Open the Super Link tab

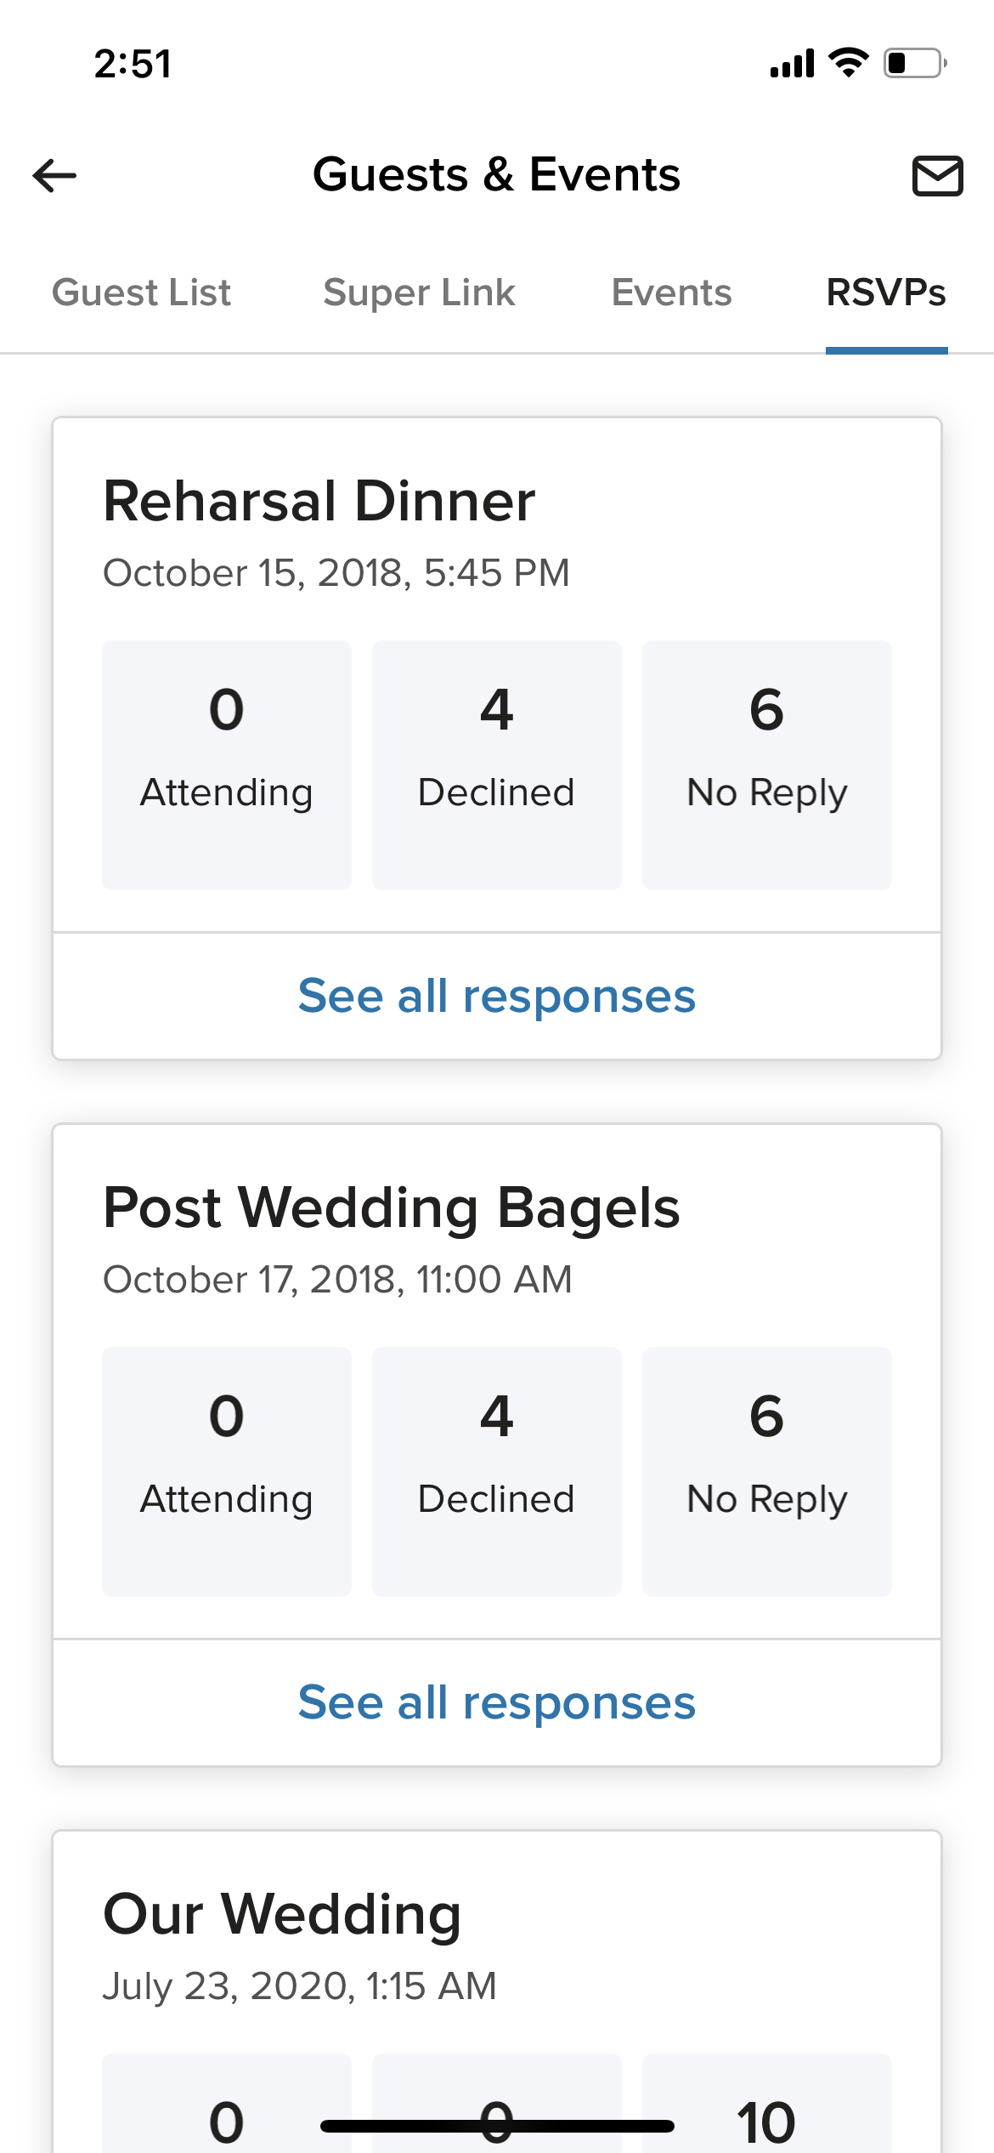(x=419, y=293)
